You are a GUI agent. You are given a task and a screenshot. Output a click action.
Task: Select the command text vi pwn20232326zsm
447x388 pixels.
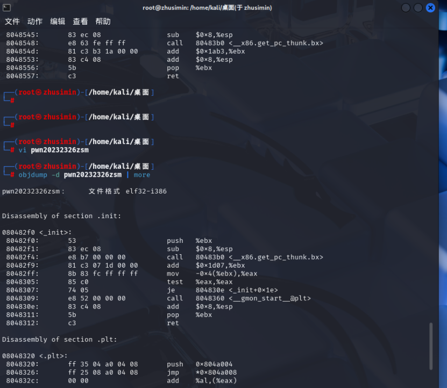54,150
